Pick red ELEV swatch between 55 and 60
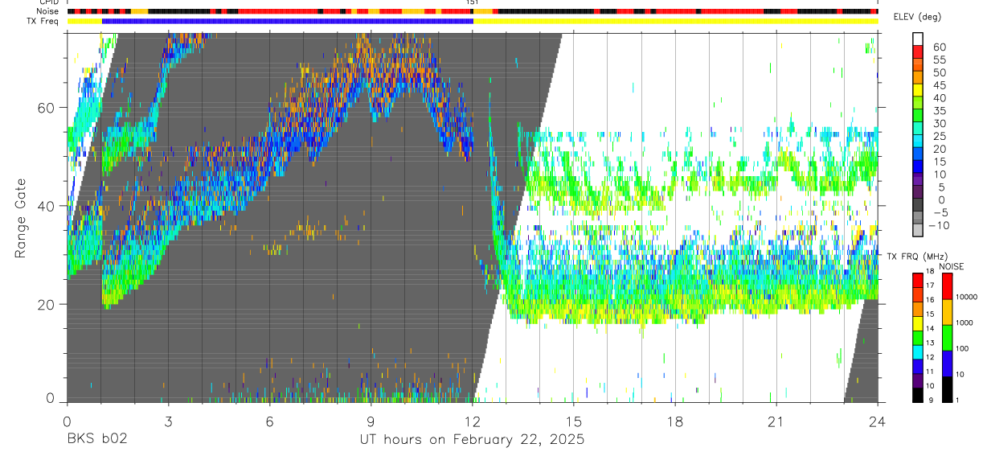 (918, 53)
